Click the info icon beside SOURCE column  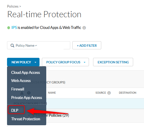(109, 93)
